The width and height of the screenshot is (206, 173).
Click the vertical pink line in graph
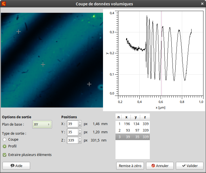click(x=161, y=53)
